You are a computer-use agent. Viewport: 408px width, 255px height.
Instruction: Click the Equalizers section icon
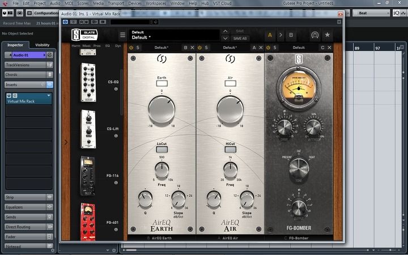point(50,207)
